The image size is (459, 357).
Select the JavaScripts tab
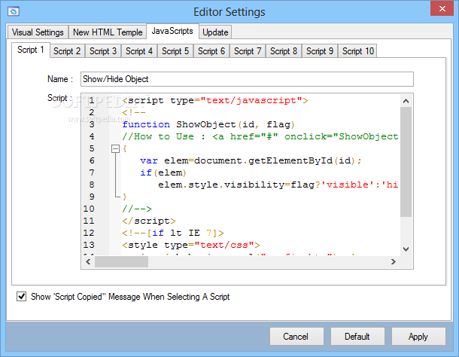tap(172, 31)
